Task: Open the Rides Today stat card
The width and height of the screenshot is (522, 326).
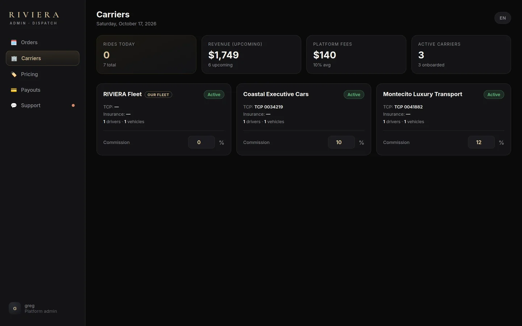Action: tap(146, 54)
